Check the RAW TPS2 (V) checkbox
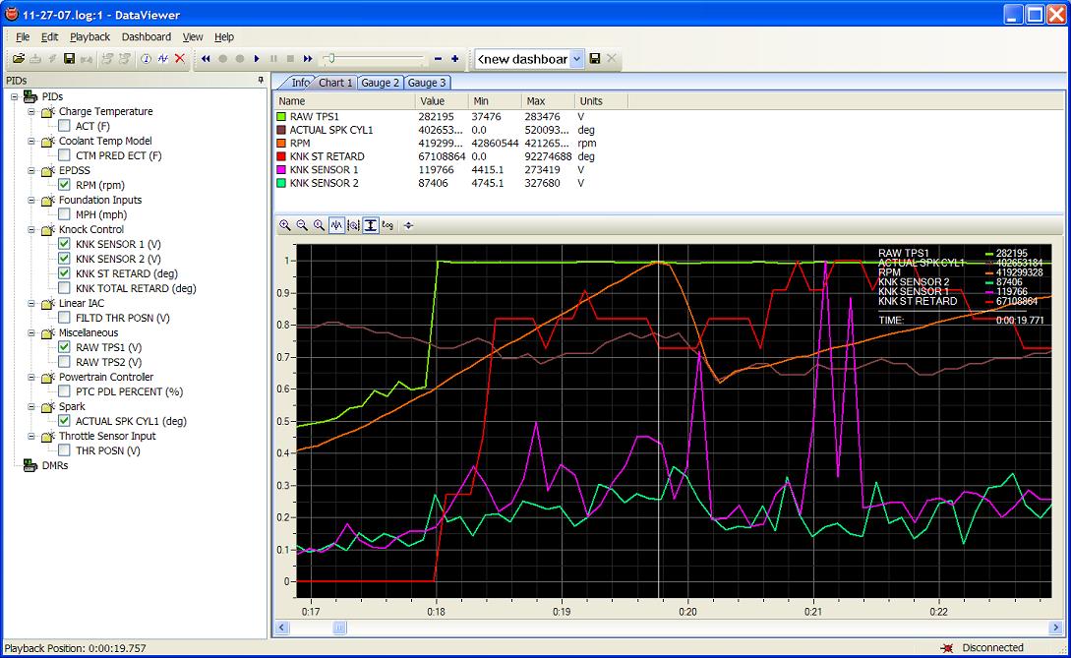Image resolution: width=1071 pixels, height=658 pixels. 64,361
